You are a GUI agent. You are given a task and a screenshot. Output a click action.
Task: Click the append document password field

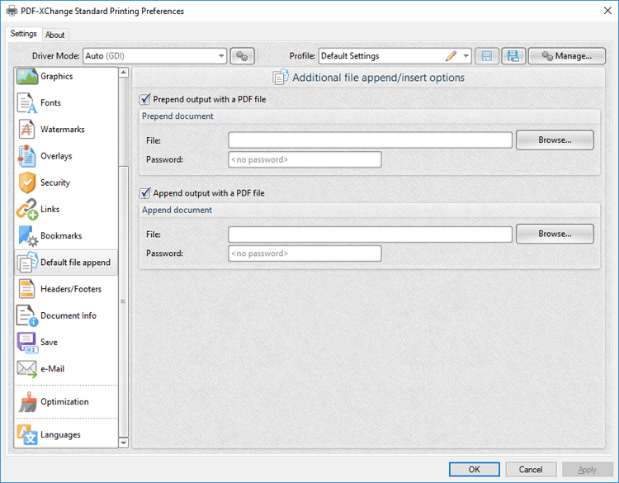click(305, 253)
